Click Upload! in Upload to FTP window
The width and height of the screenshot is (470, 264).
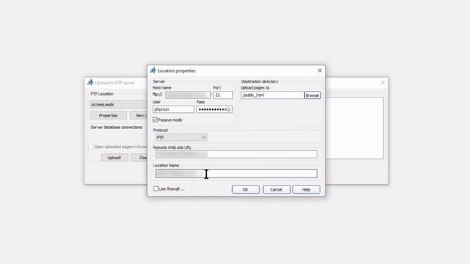click(115, 158)
